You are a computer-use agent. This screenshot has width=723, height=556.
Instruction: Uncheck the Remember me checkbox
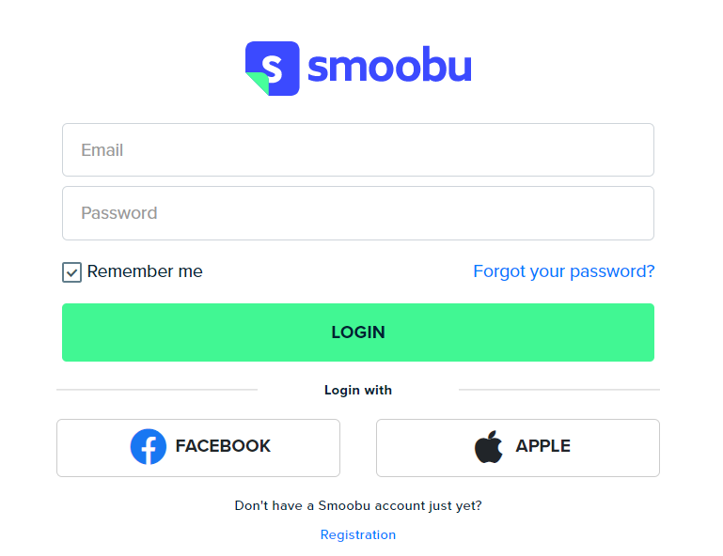(72, 272)
